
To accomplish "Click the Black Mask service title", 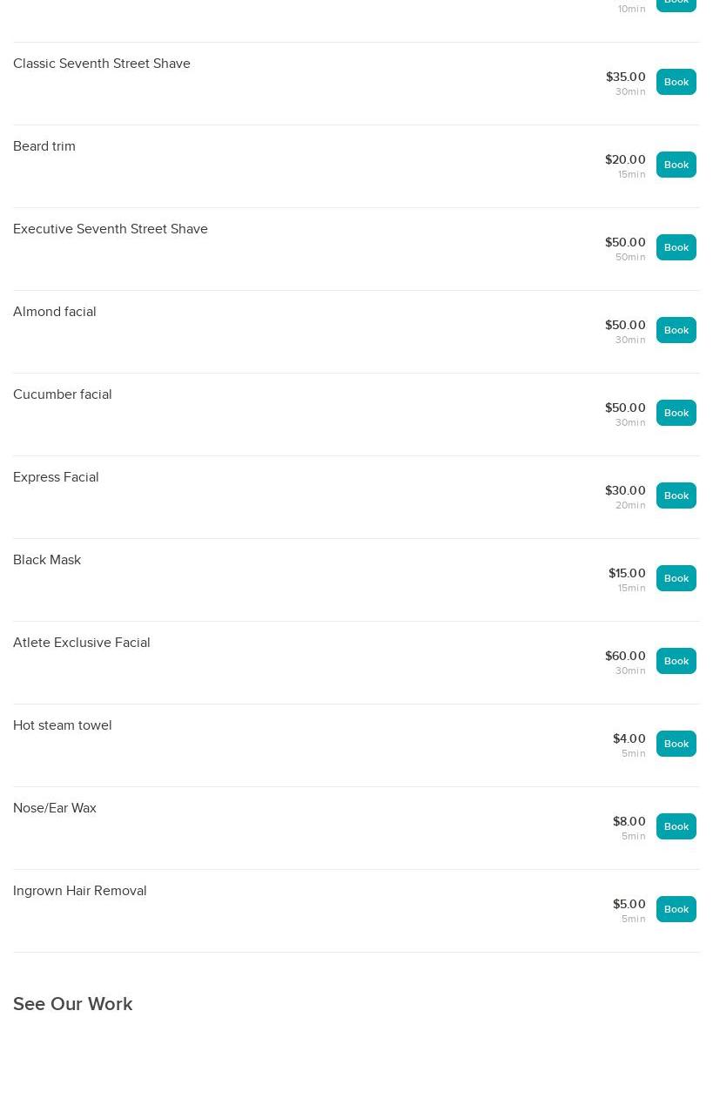I will tap(47, 560).
